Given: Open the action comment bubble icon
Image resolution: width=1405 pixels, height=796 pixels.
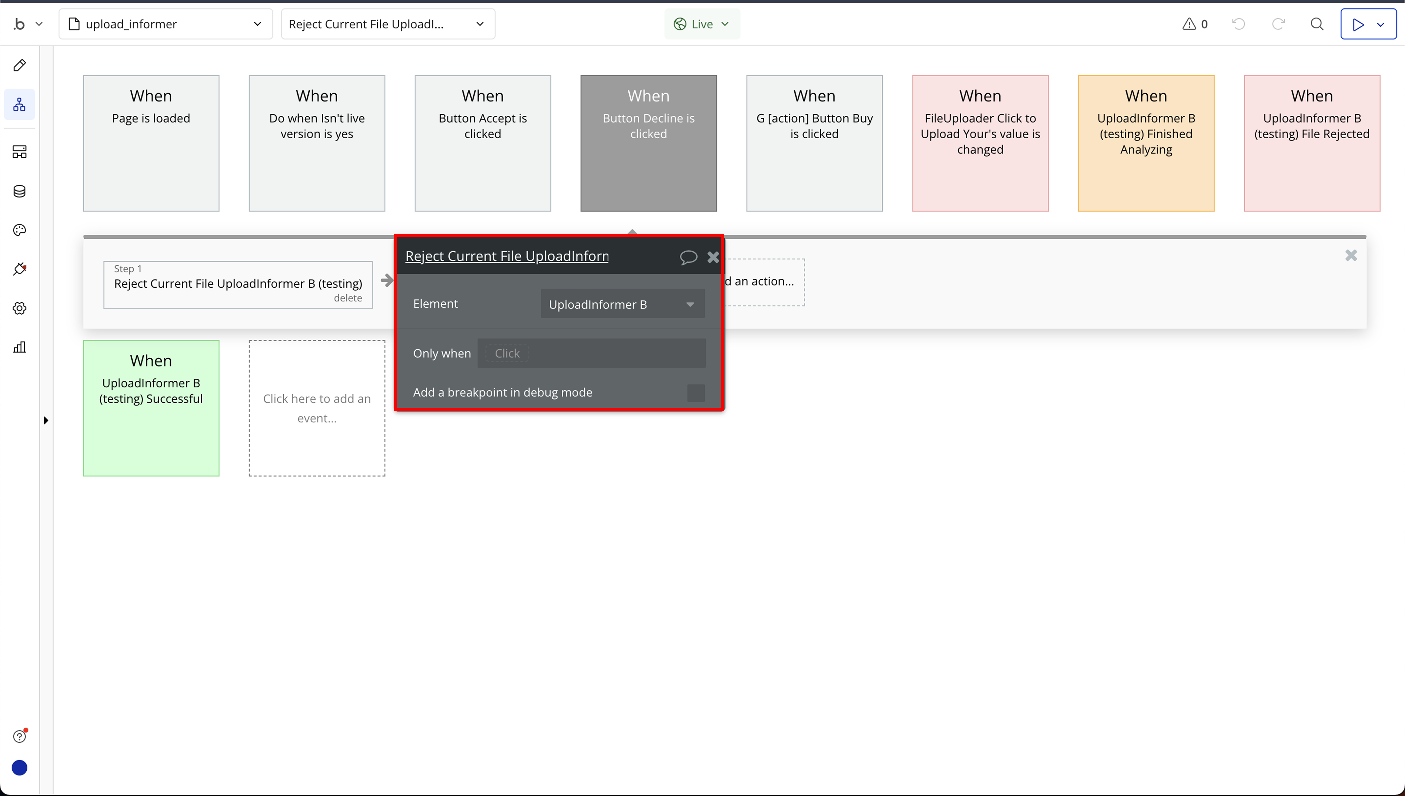Looking at the screenshot, I should click(688, 257).
